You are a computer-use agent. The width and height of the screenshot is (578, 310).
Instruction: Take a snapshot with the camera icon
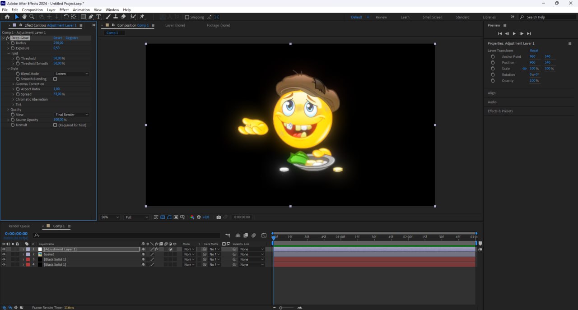pos(219,217)
